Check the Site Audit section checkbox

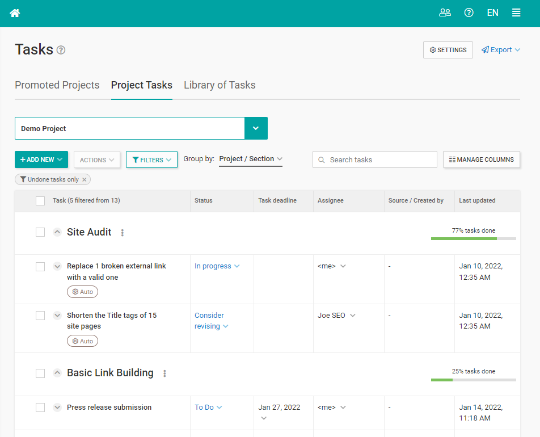pos(40,232)
